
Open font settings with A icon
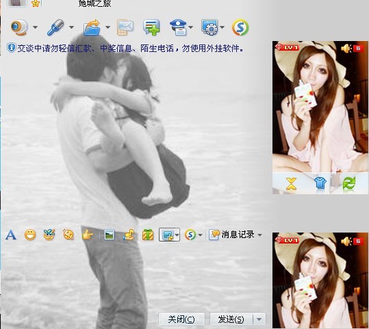(x=11, y=235)
